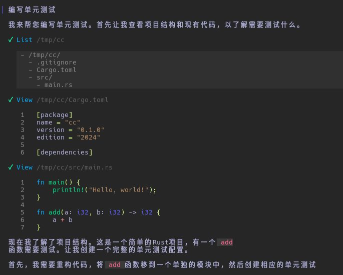Image resolution: width=343 pixels, height=275 pixels.
Task: Click the edition = "2024" line
Action: [x=68, y=137]
